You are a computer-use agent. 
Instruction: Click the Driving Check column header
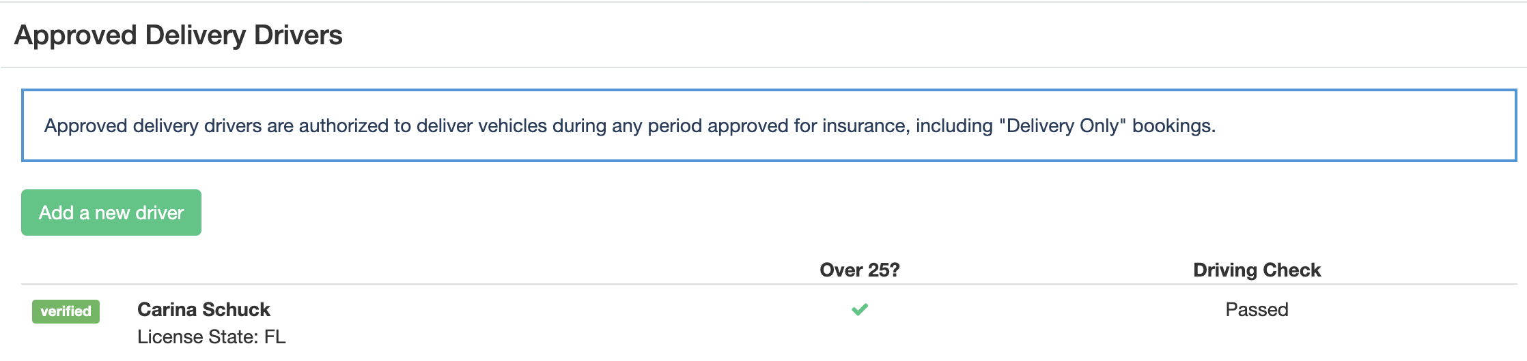click(1257, 270)
